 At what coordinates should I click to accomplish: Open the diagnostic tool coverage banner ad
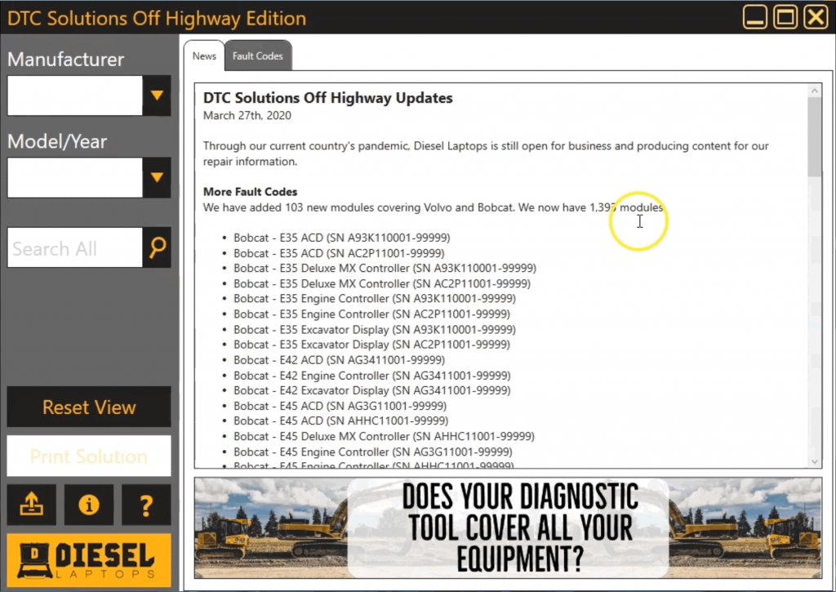[508, 528]
